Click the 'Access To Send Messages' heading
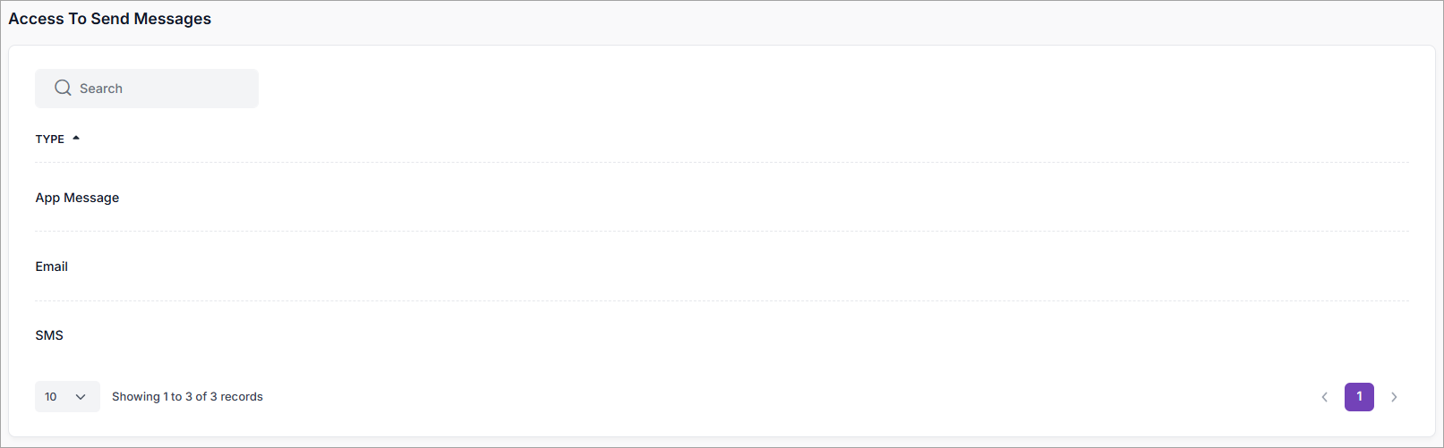Screen dimensions: 1444x448 [x=110, y=19]
